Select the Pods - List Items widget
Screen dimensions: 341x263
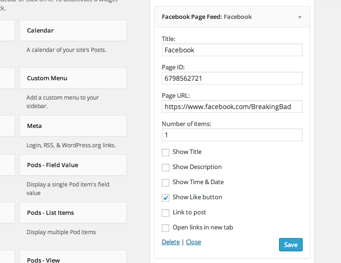(73, 213)
